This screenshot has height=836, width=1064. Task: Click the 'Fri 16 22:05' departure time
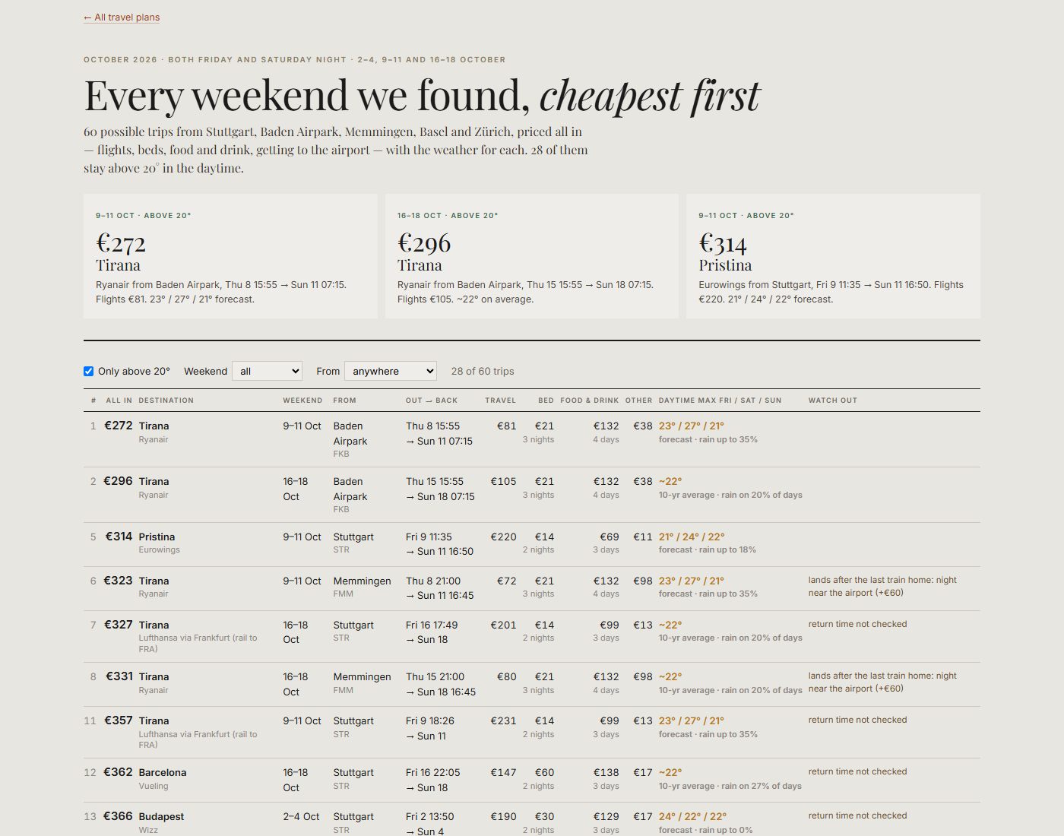tap(433, 772)
